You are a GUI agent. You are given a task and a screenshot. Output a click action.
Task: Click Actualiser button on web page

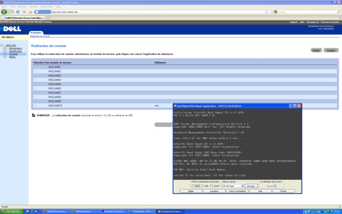click(331, 50)
